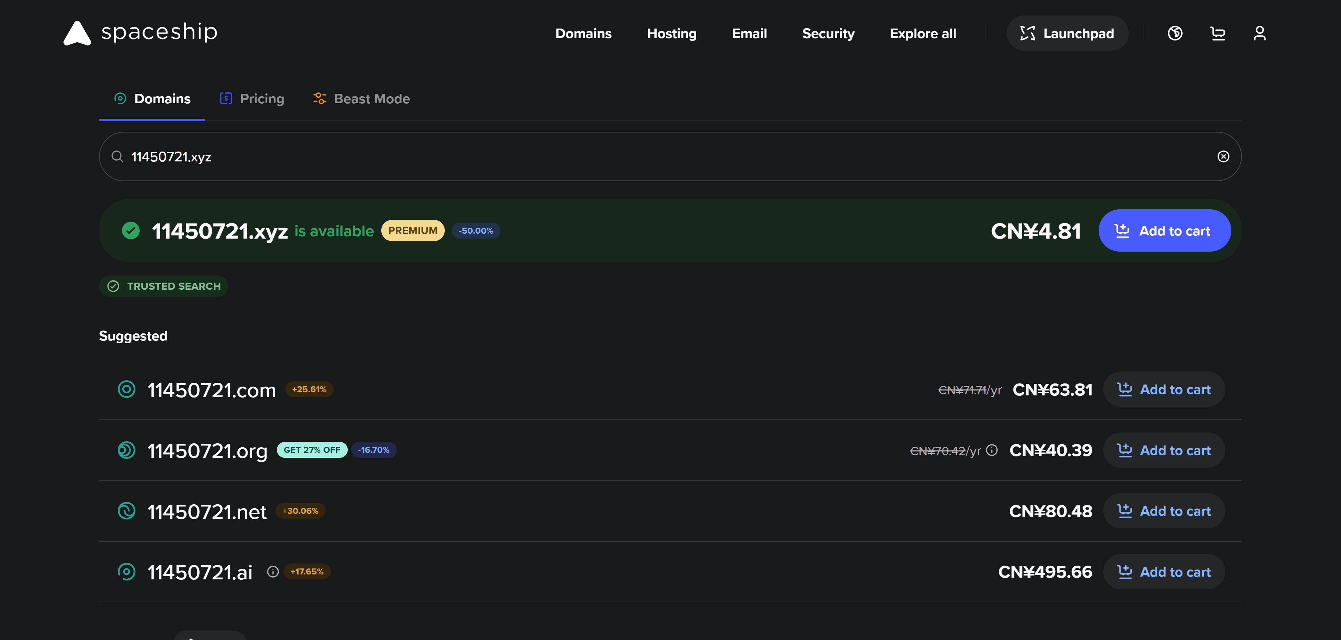The height and width of the screenshot is (640, 1341).
Task: Click the PREMIUM badge
Action: click(413, 230)
